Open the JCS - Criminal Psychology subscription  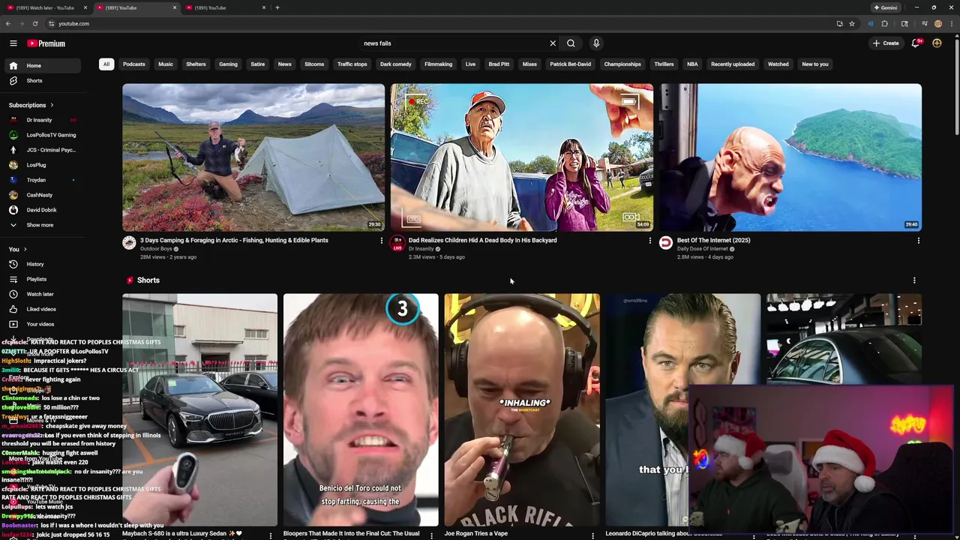tap(43, 150)
